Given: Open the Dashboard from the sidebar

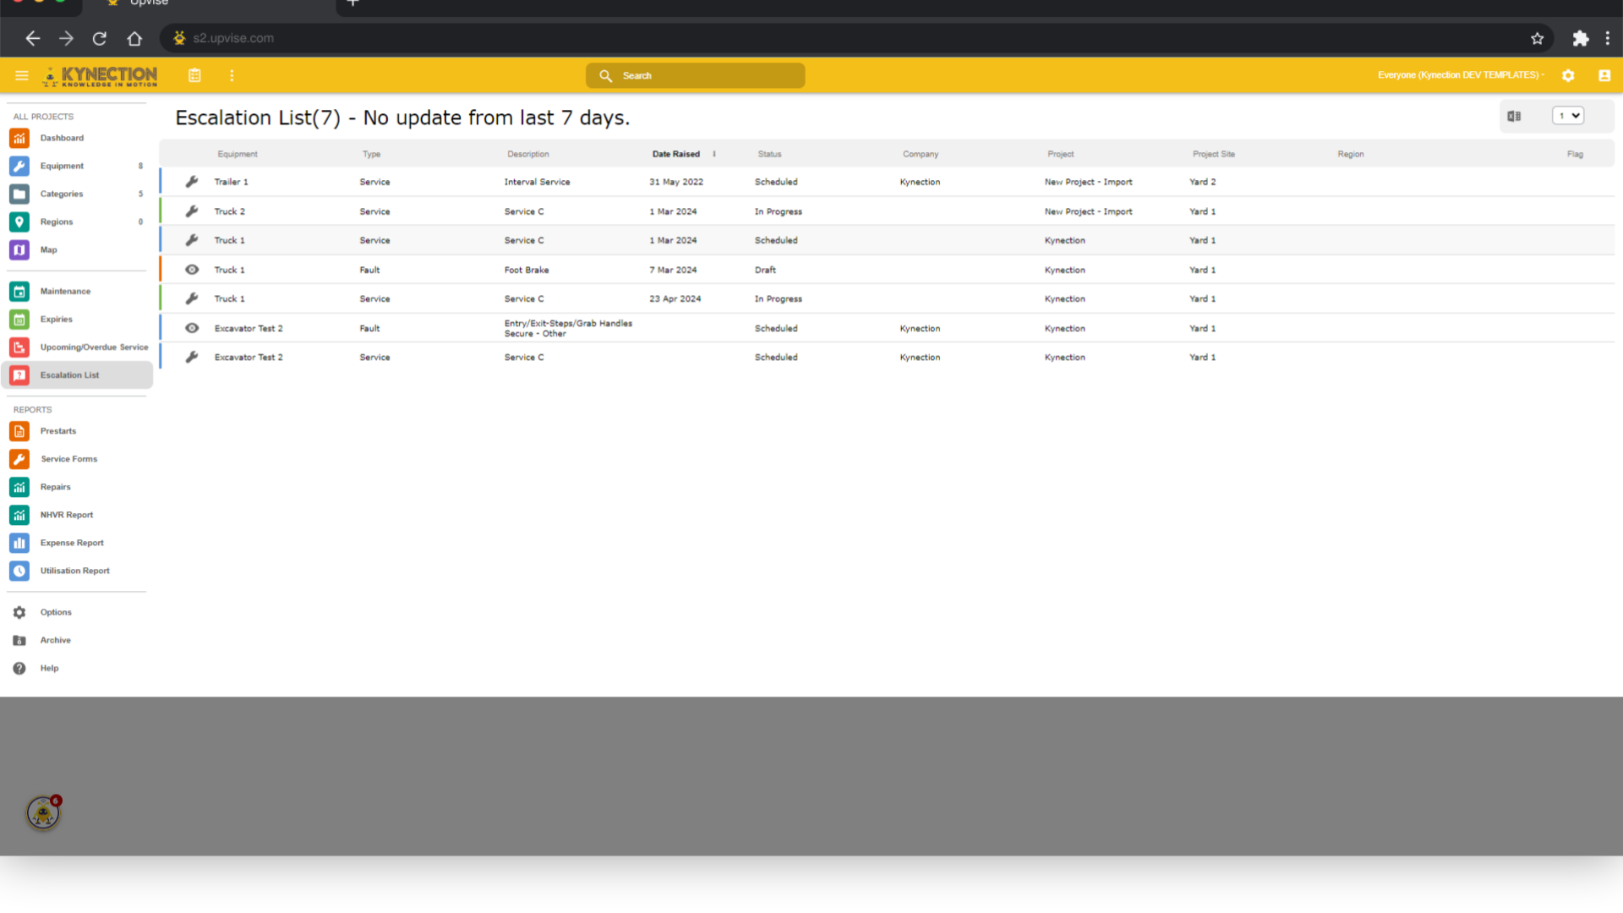Looking at the screenshot, I should [19, 138].
